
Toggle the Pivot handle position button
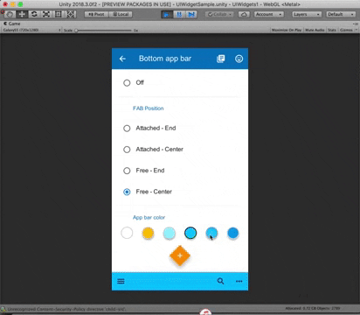click(96, 14)
